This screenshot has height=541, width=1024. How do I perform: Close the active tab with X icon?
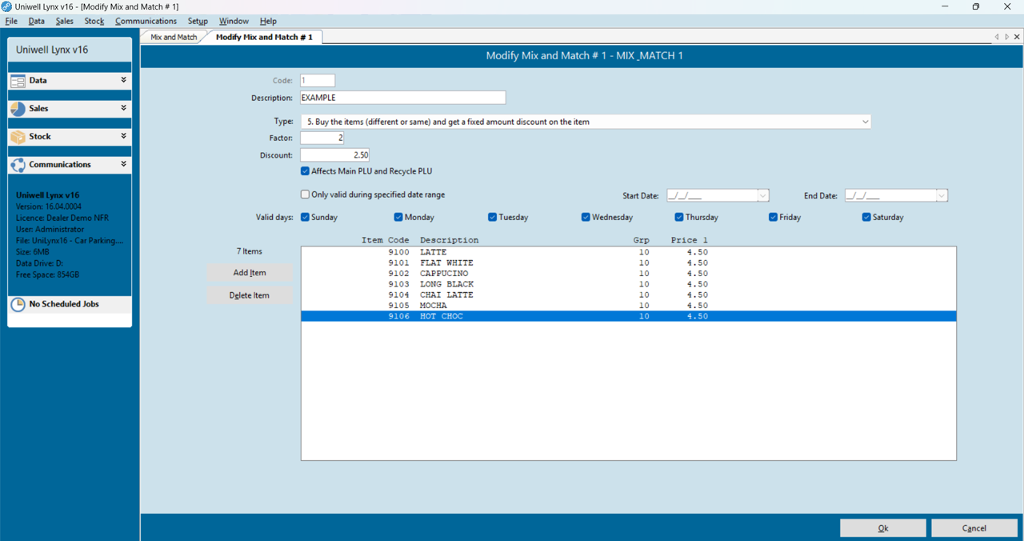coord(1017,37)
